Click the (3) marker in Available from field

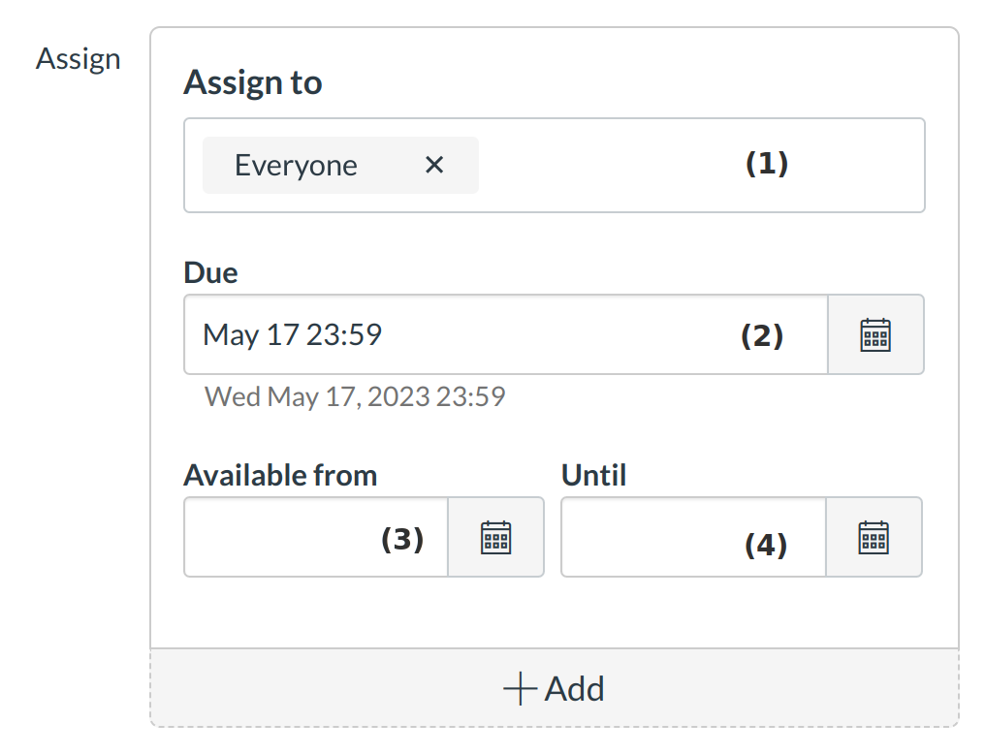402,539
